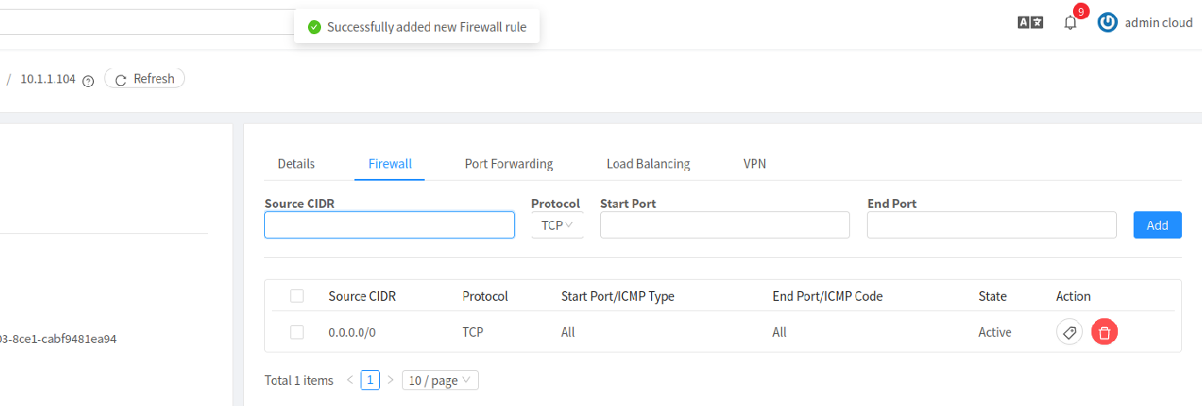Open the notifications bell icon

click(x=1070, y=23)
